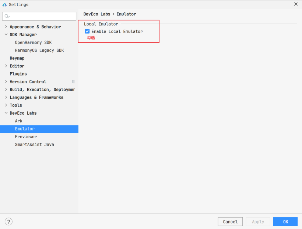Collapse the SDK Manager section

tap(6, 35)
